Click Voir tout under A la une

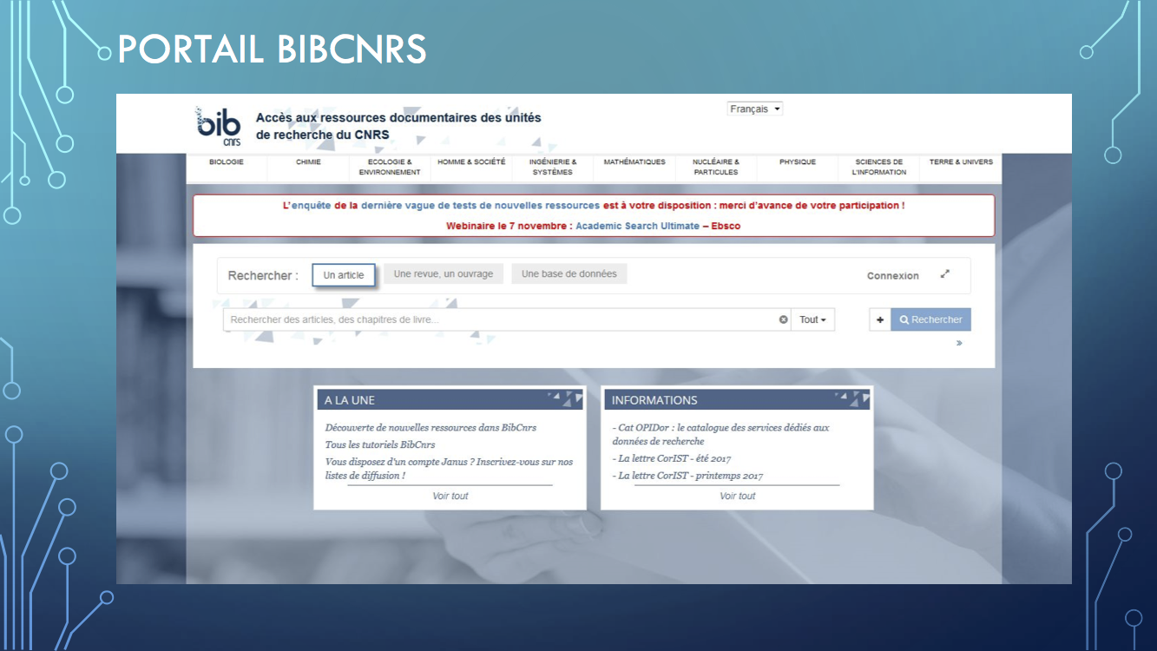(450, 496)
